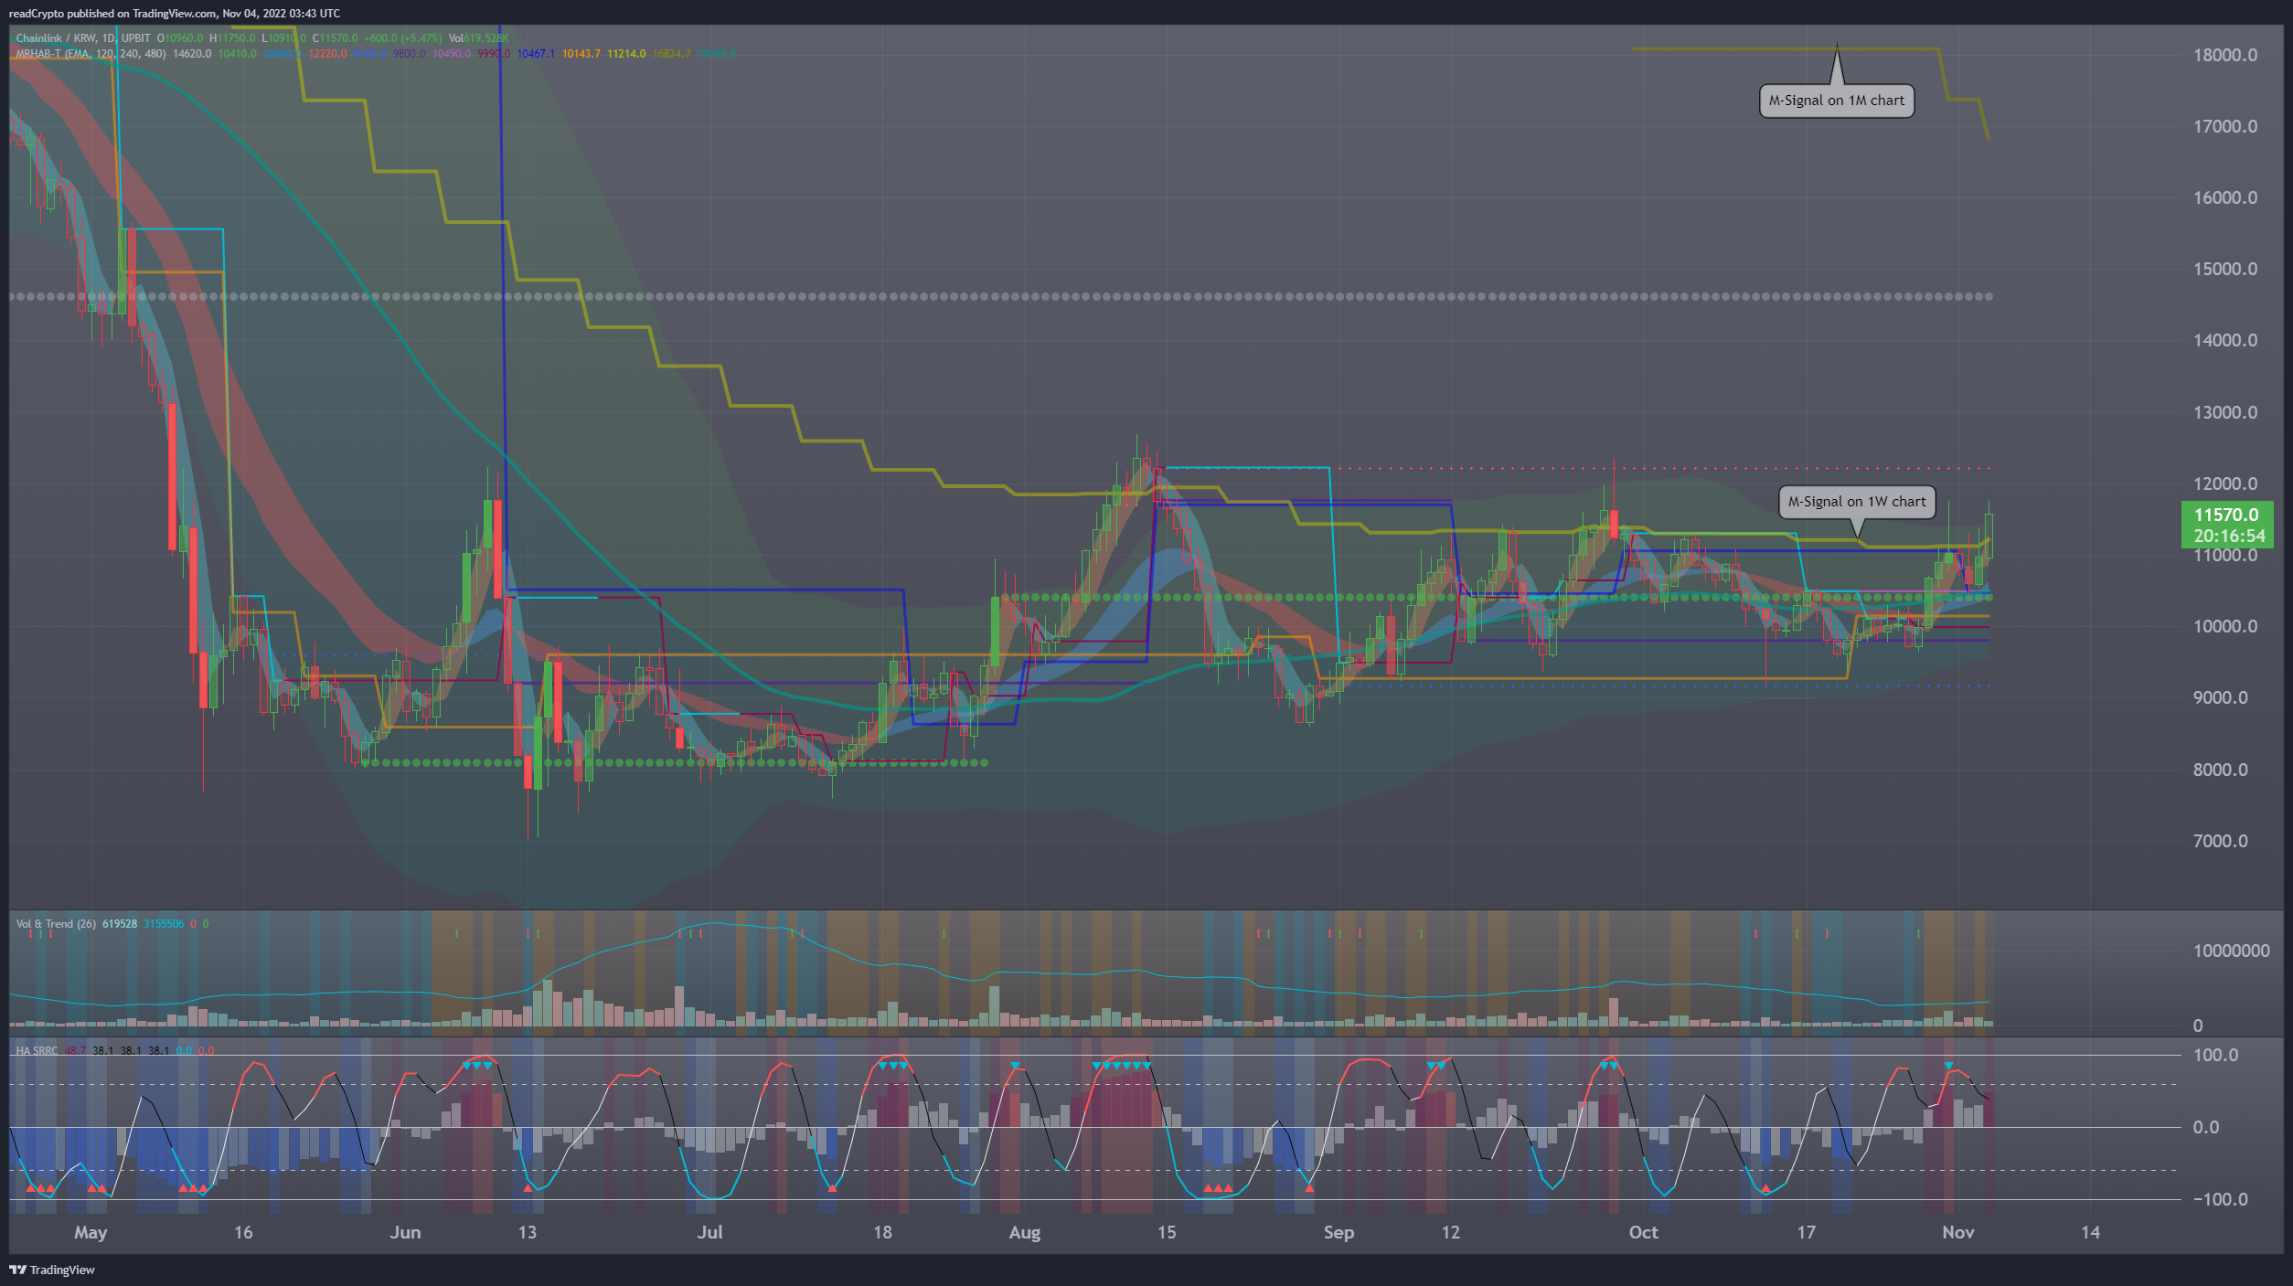Image resolution: width=2293 pixels, height=1286 pixels.
Task: Click the Vol & Trend value 619528
Action: [120, 924]
